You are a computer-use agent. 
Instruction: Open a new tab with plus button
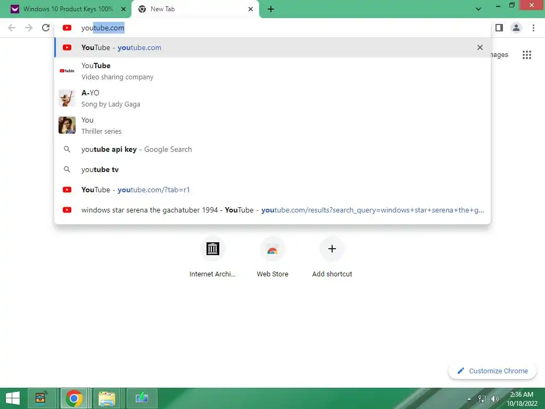[271, 9]
